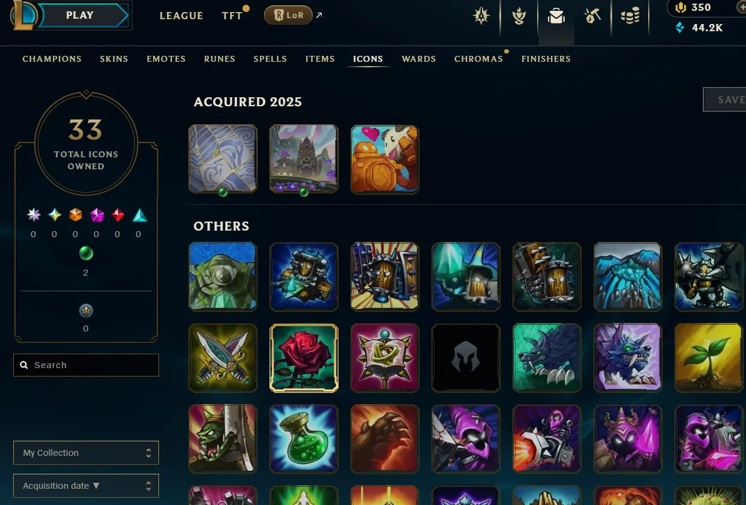The height and width of the screenshot is (505, 746).
Task: Select the red rose summoner icon
Action: (304, 358)
